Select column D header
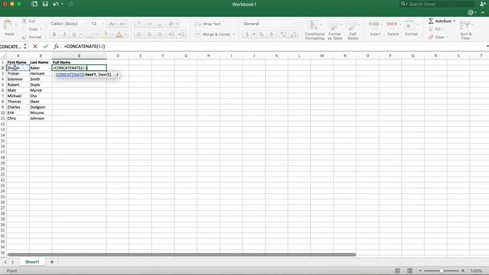Viewport: 489px width, 275px height. (118, 56)
